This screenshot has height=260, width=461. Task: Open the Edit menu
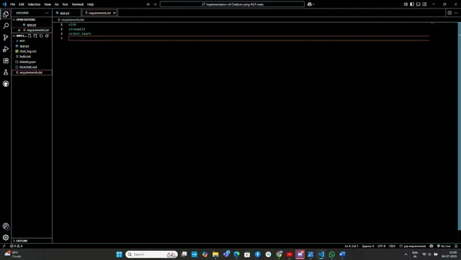click(21, 4)
